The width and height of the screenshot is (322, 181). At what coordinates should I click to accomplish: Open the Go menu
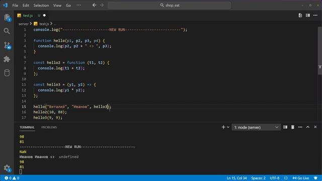point(68,6)
